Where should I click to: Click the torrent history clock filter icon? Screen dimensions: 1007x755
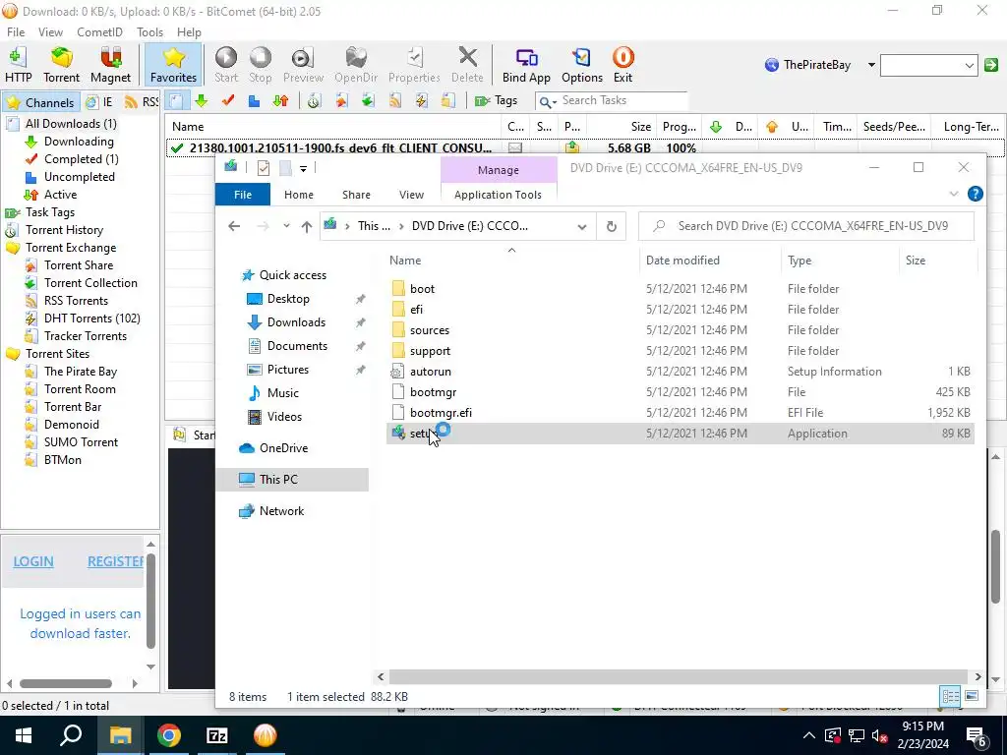point(314,101)
